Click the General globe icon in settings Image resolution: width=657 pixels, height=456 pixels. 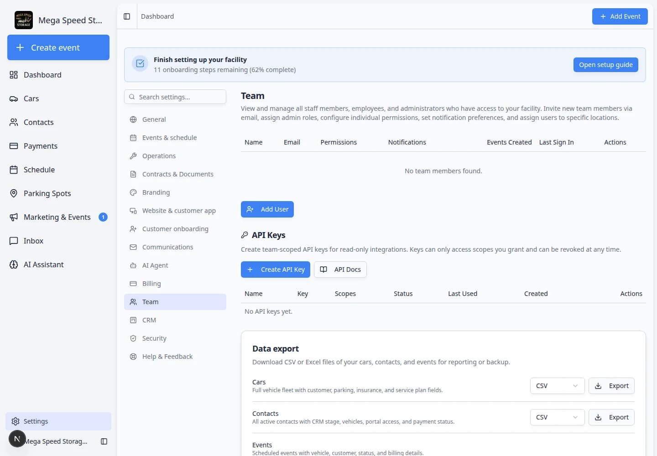133,119
